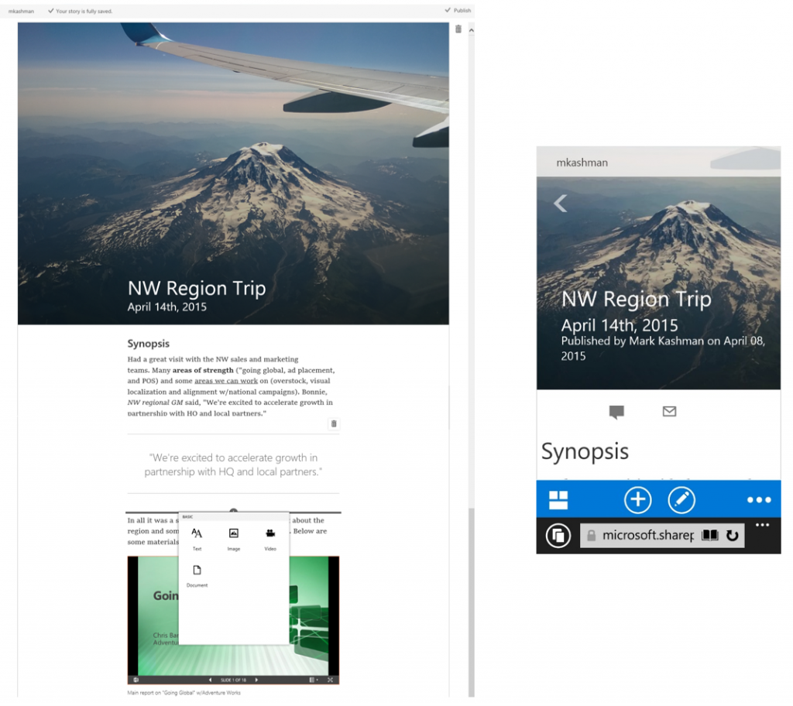Open the sections layout icon on the blue bar
Screen dimensions: 793x706
pyautogui.click(x=558, y=498)
